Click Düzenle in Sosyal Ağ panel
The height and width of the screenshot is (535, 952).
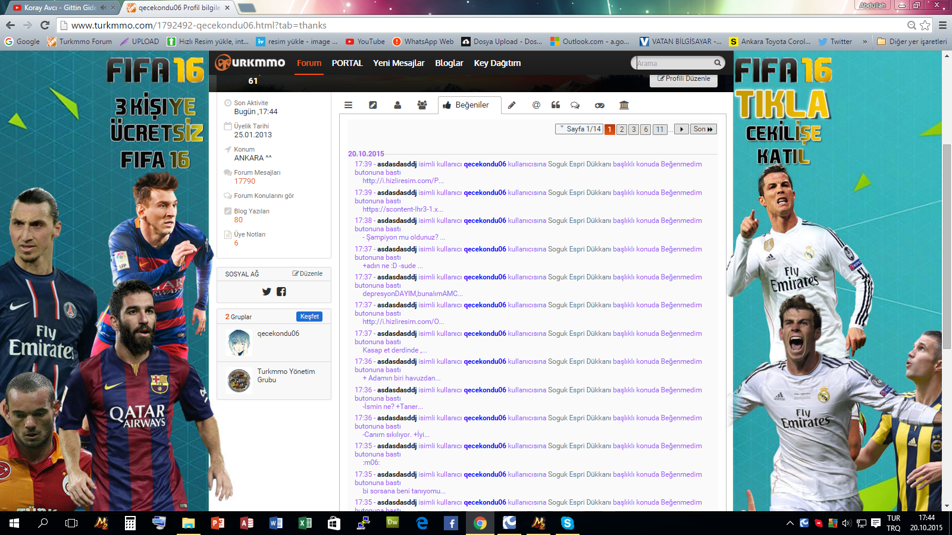pyautogui.click(x=308, y=274)
